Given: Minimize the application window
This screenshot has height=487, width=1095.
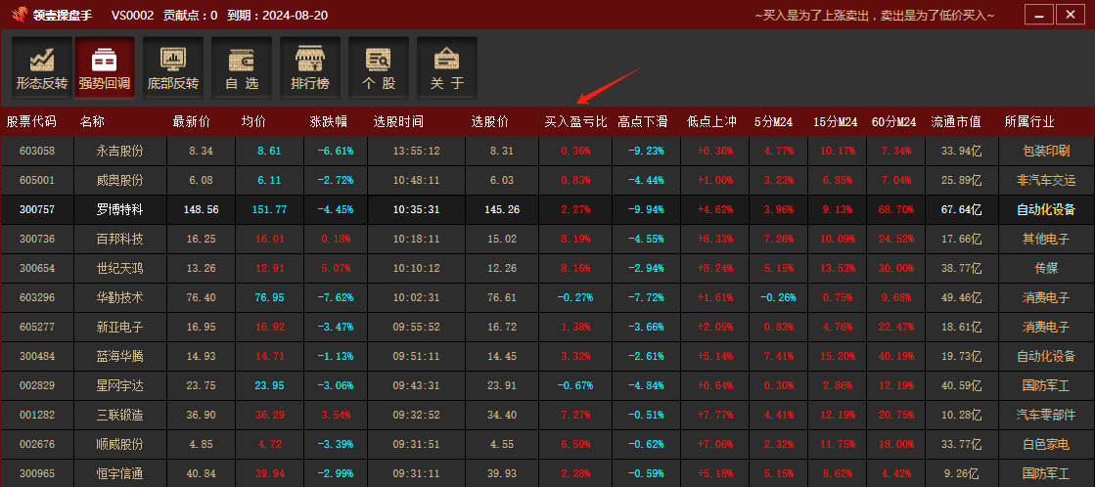Looking at the screenshot, I should 1038,15.
